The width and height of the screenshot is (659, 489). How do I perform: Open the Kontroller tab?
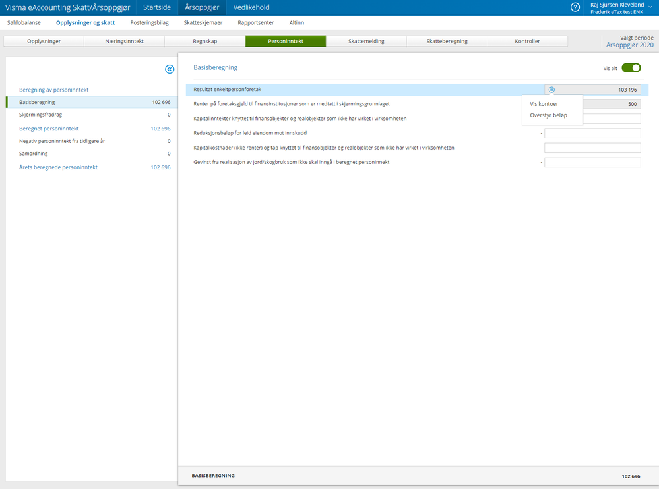coord(527,41)
